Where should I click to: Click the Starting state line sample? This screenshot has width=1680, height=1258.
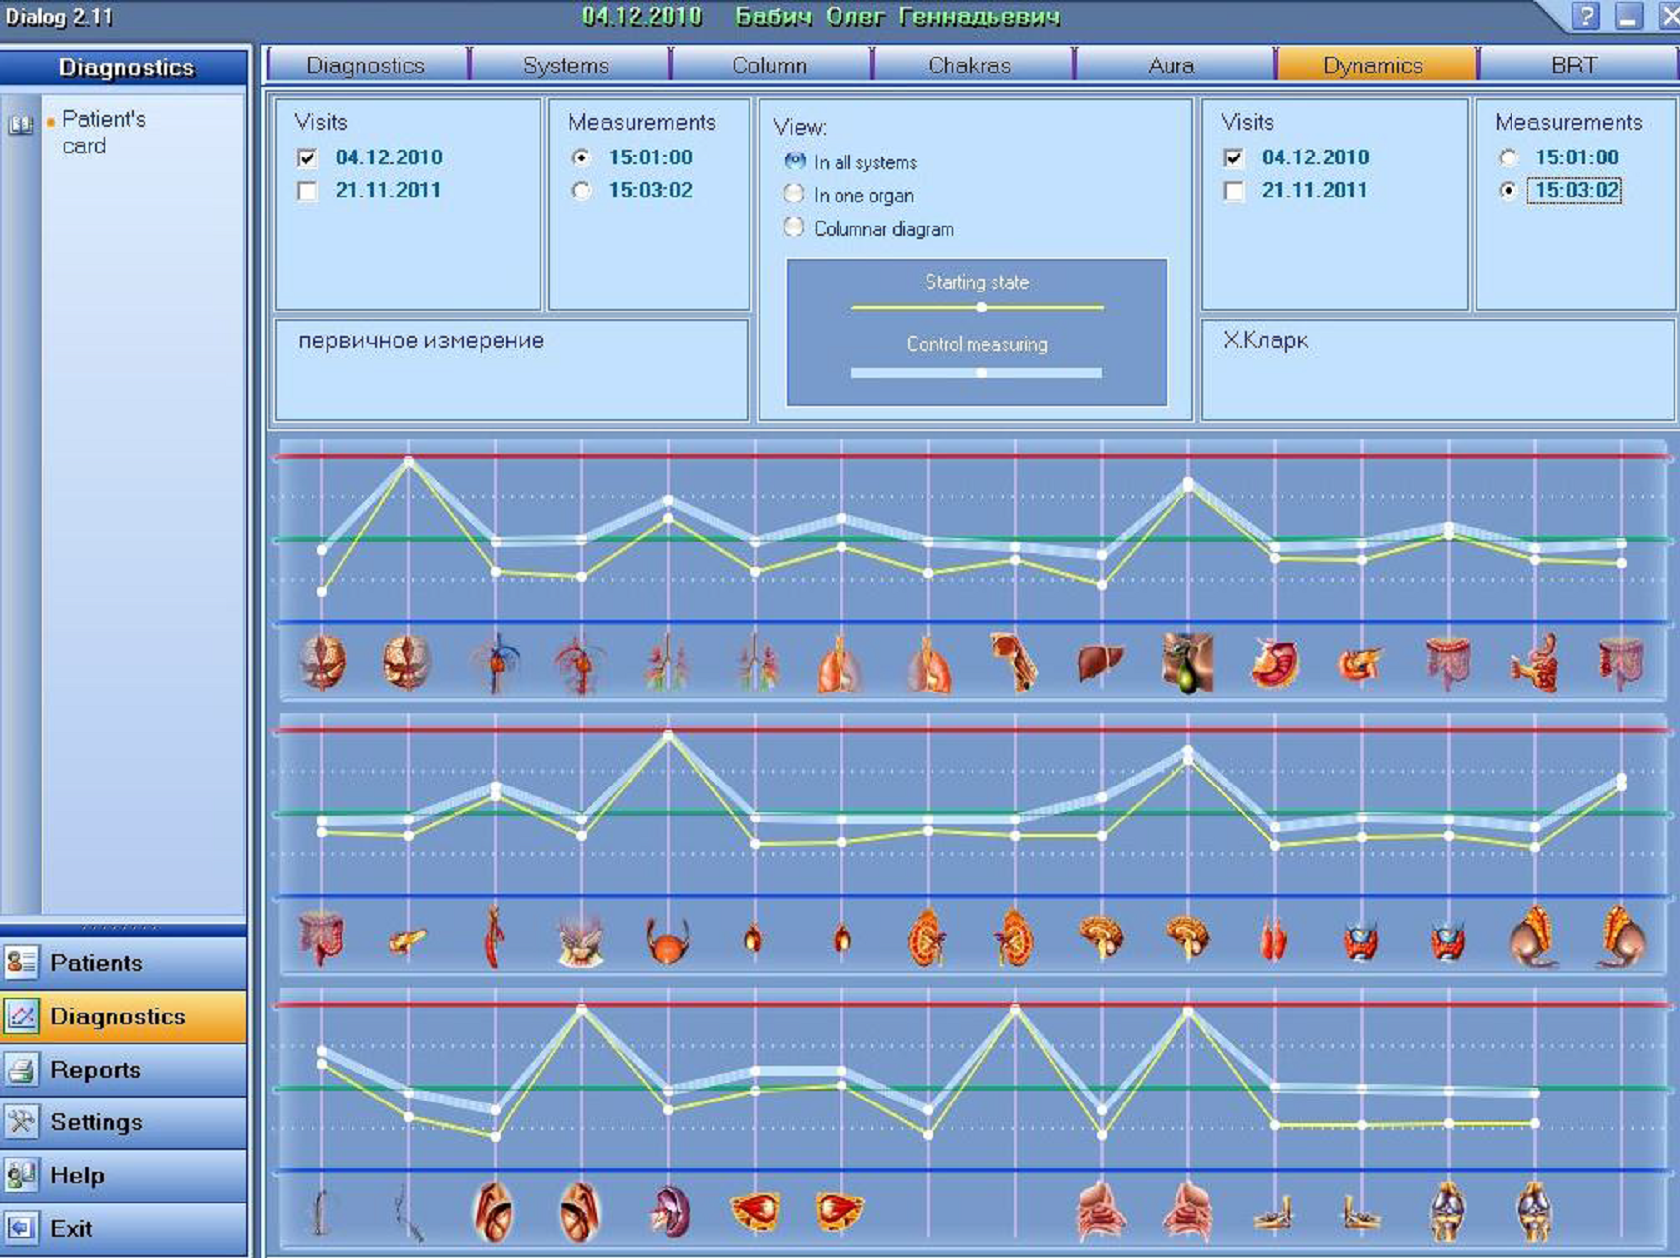point(977,307)
